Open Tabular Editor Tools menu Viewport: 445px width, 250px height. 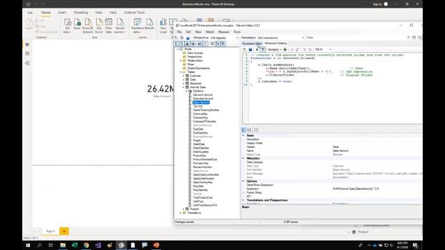[237, 32]
